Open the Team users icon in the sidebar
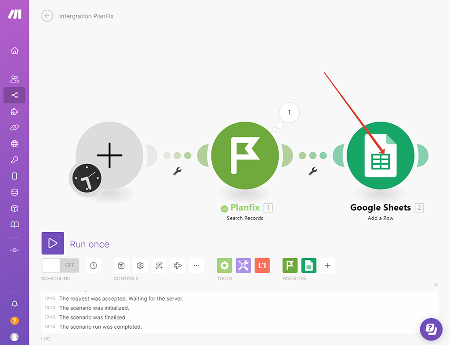This screenshot has height=345, width=450. [15, 79]
